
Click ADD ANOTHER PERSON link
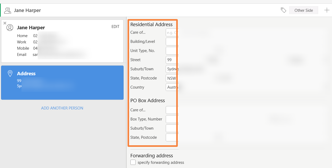coord(62,108)
